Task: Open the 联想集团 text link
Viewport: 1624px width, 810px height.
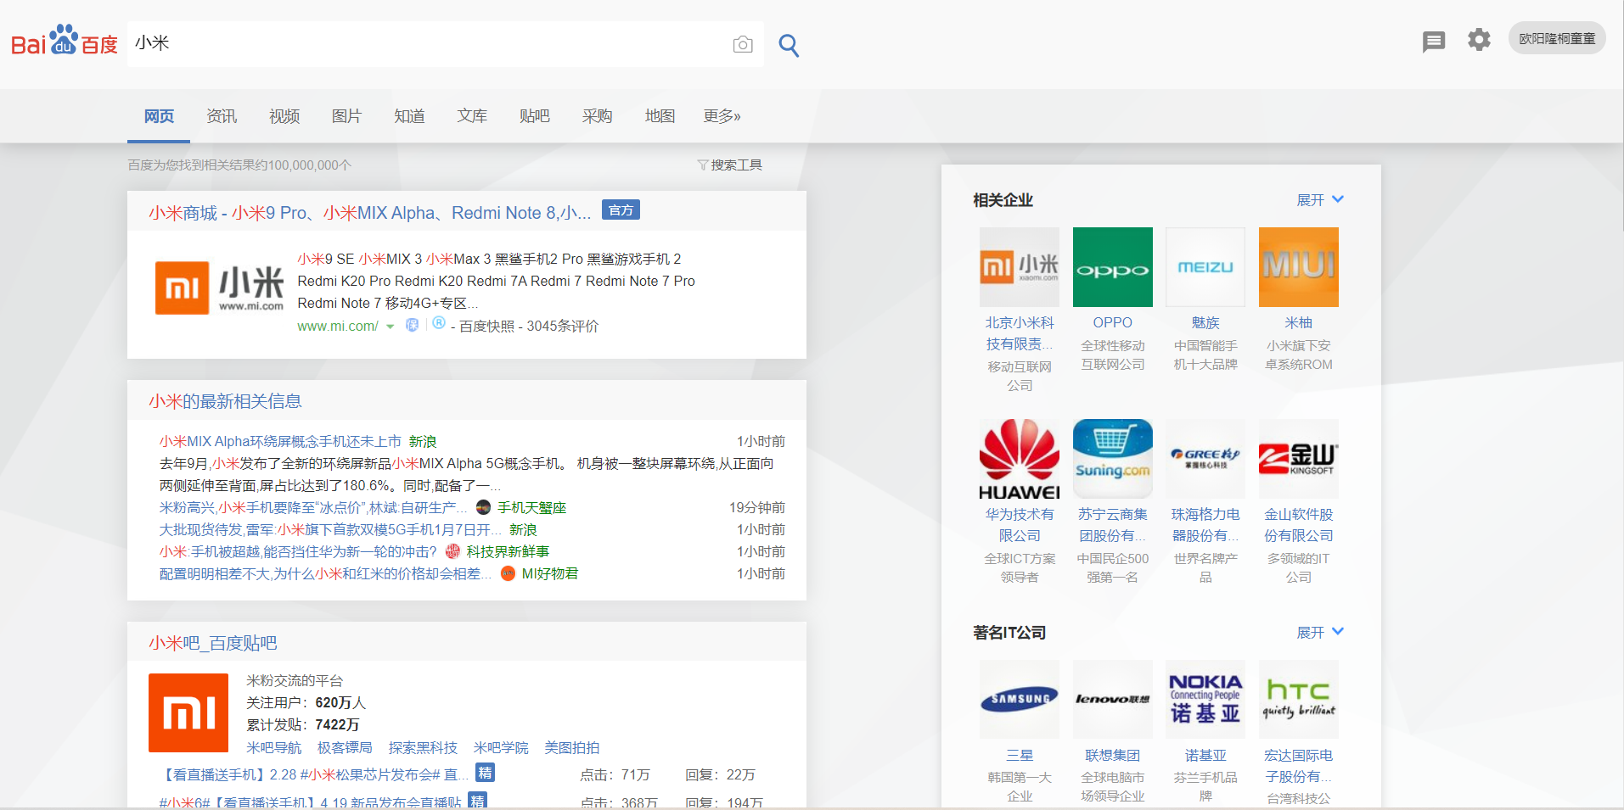Action: click(1113, 756)
